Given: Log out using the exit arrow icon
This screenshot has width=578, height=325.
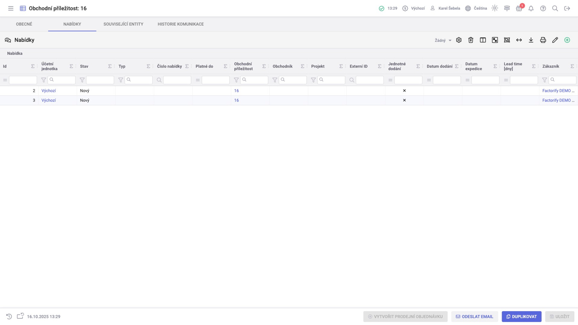Looking at the screenshot, I should 567,8.
